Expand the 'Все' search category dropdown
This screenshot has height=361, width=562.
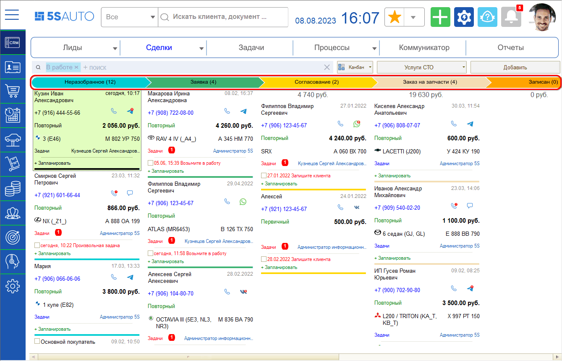click(129, 17)
